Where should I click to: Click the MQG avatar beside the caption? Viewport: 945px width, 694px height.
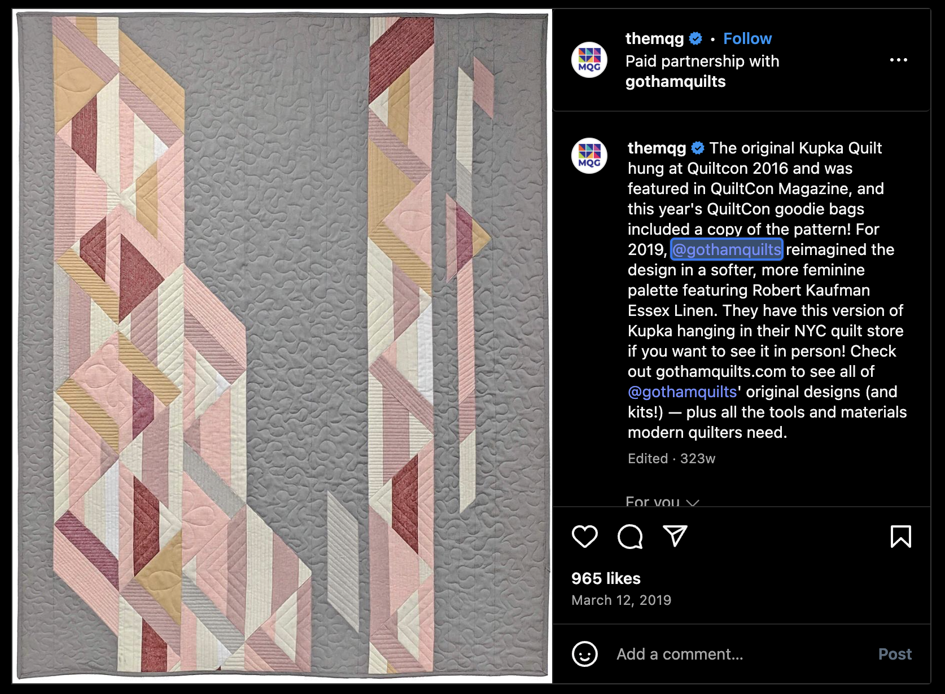click(x=589, y=156)
